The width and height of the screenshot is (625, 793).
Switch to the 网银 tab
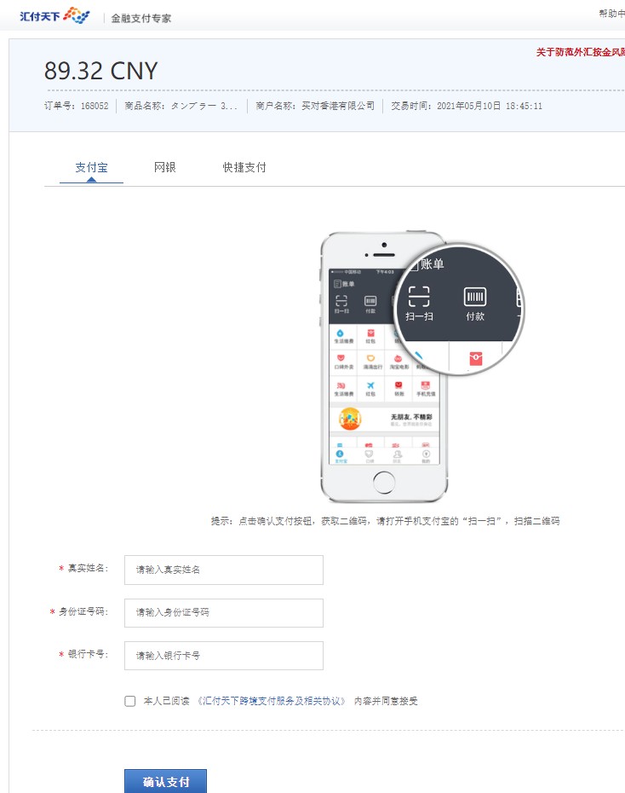click(x=165, y=167)
